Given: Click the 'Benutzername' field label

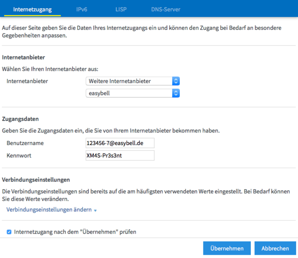Looking at the screenshot, I should click(25, 143).
